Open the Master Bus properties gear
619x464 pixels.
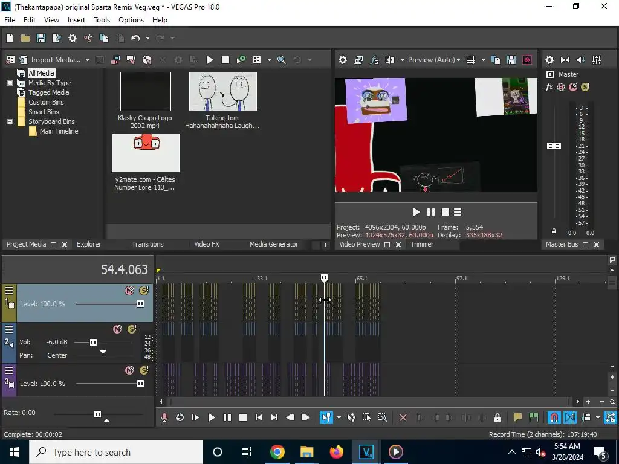point(549,60)
